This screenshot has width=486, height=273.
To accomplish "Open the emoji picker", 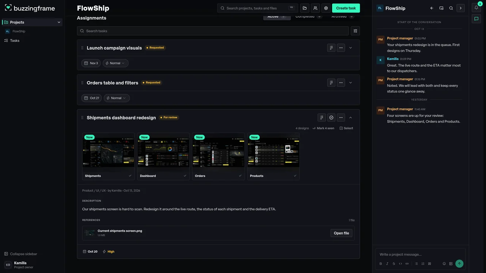I will 444,264.
